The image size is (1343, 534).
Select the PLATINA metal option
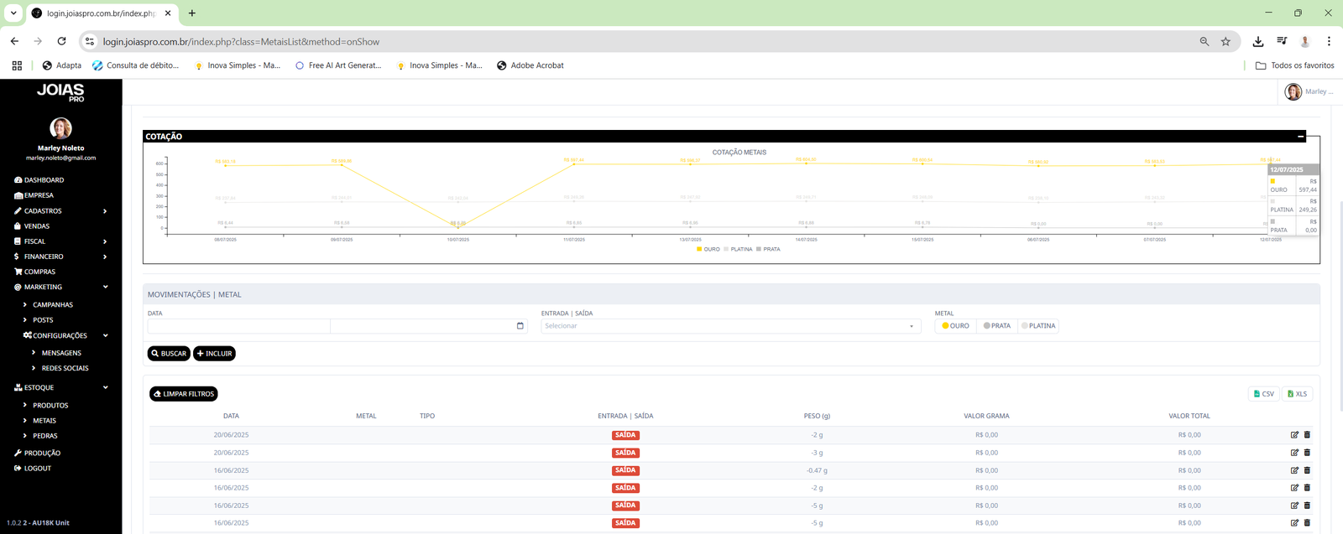[x=1037, y=326]
